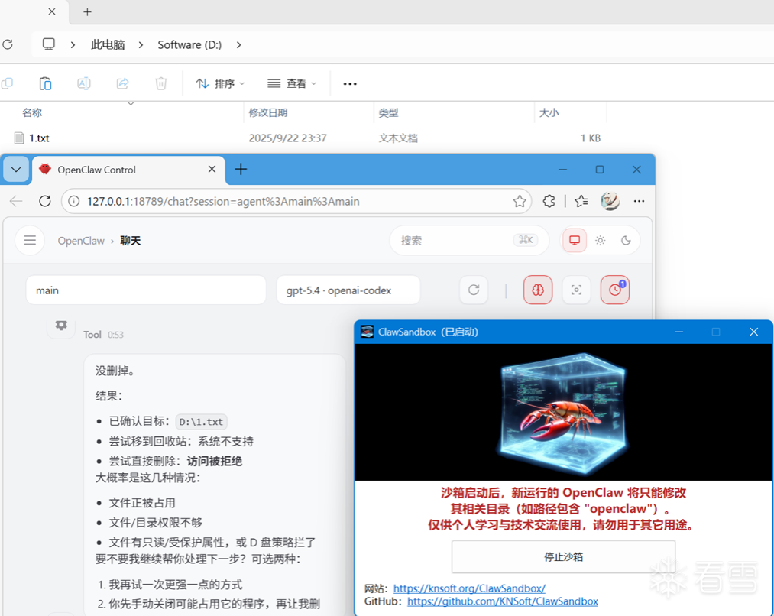Open the clock icon with notification badge
This screenshot has height=616, width=774.
[x=615, y=290]
